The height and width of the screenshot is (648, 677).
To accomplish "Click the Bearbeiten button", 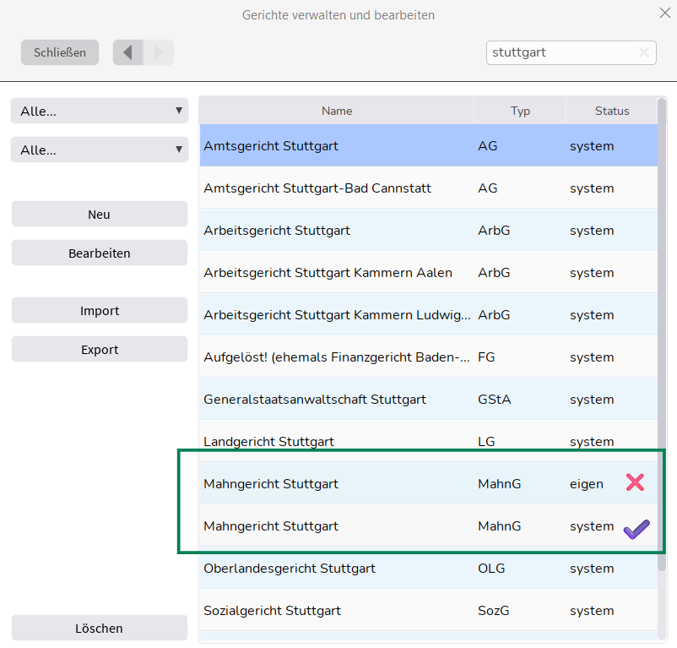I will click(100, 253).
